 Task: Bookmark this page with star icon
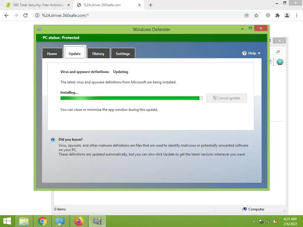pos(256,15)
